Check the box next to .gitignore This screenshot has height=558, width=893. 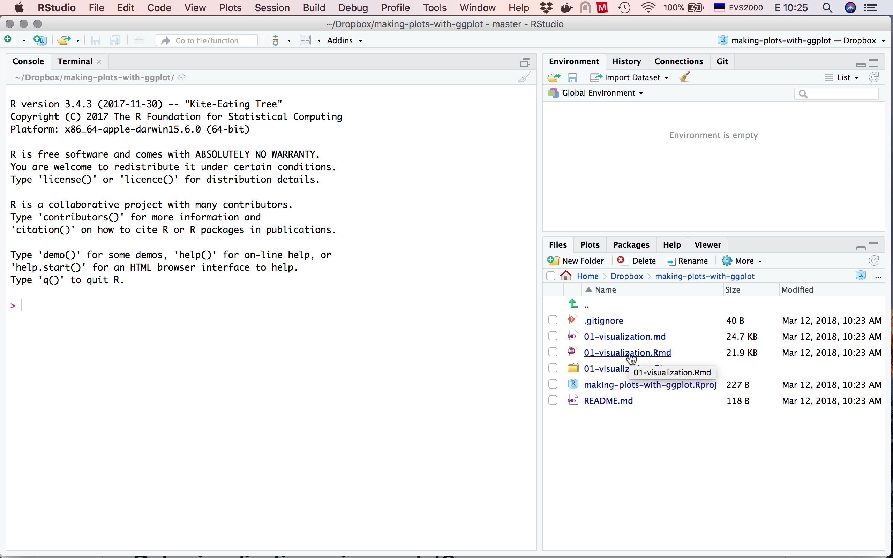[x=553, y=320]
